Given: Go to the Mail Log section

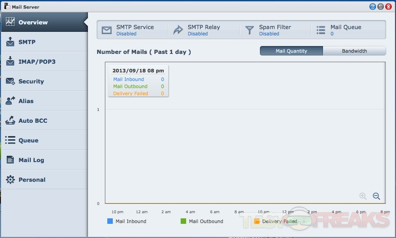Looking at the screenshot, I should coord(31,160).
